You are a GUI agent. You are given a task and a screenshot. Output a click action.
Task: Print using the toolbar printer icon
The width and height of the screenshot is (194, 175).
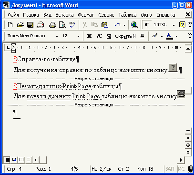coord(52,25)
